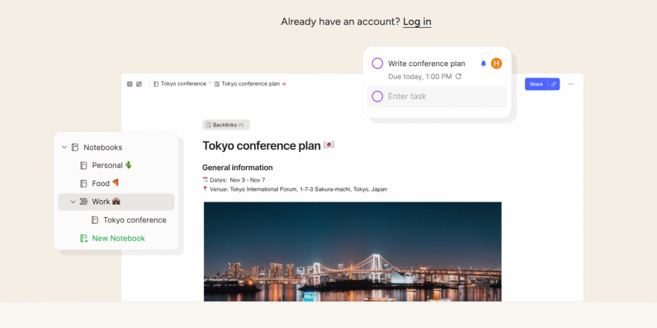Click the blue Share button
The height and width of the screenshot is (328, 657).
(536, 84)
